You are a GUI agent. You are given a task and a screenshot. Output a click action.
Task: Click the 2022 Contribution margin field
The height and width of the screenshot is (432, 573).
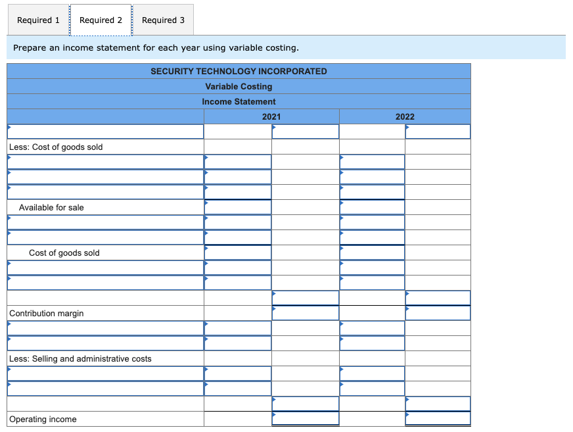tap(438, 313)
